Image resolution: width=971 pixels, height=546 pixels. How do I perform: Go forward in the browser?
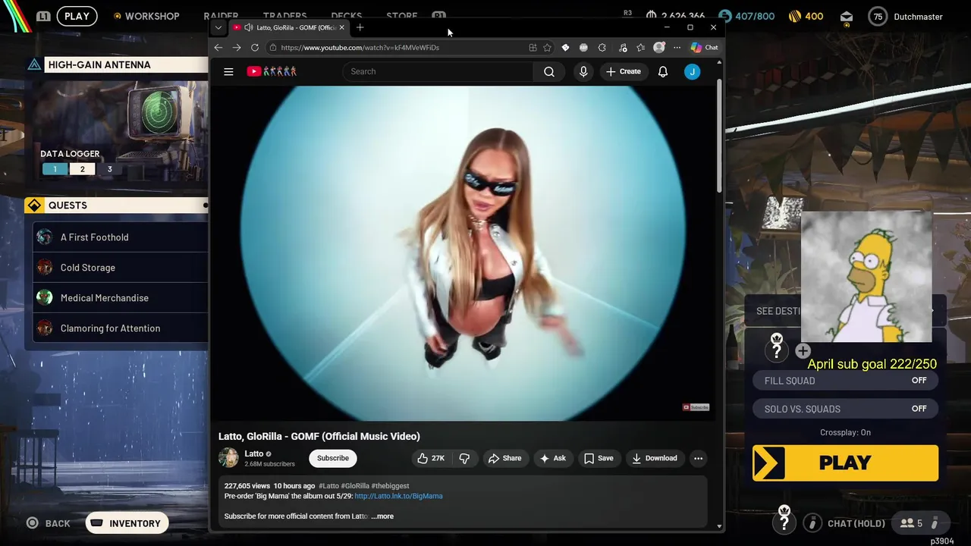(x=237, y=47)
